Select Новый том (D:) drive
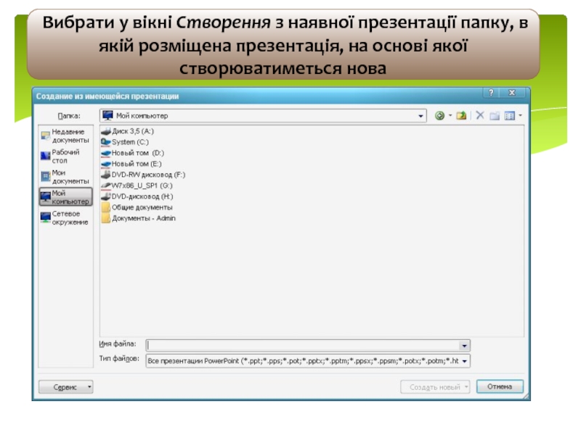Screen dimensions: 581x435 click(133, 153)
